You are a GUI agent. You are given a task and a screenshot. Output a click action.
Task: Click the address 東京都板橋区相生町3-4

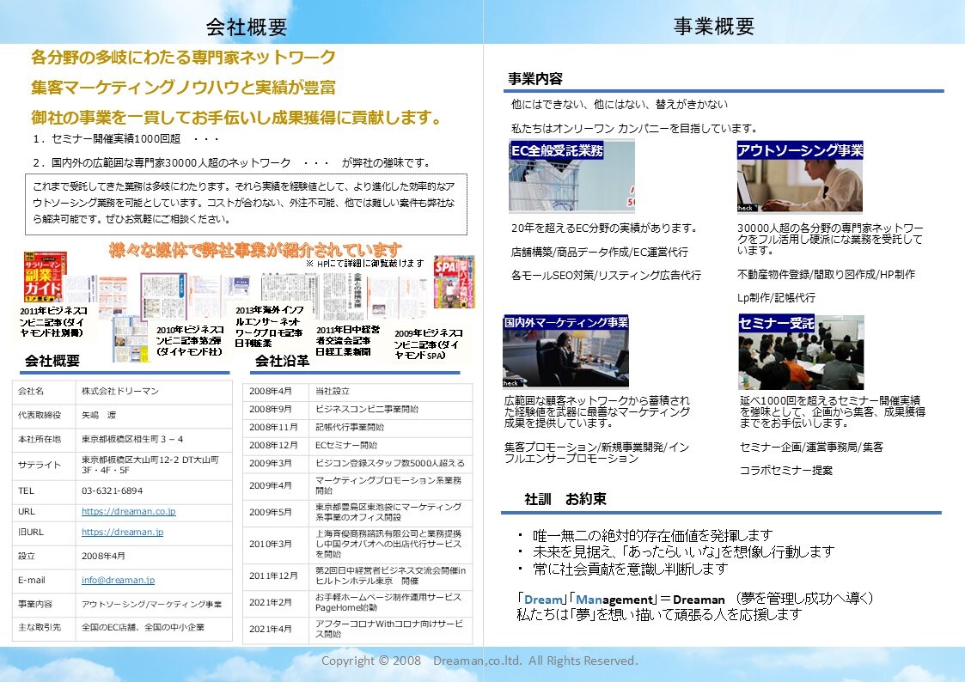pyautogui.click(x=132, y=439)
